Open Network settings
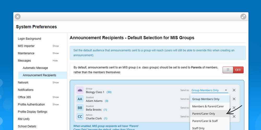261x130 pixels. 23,82
